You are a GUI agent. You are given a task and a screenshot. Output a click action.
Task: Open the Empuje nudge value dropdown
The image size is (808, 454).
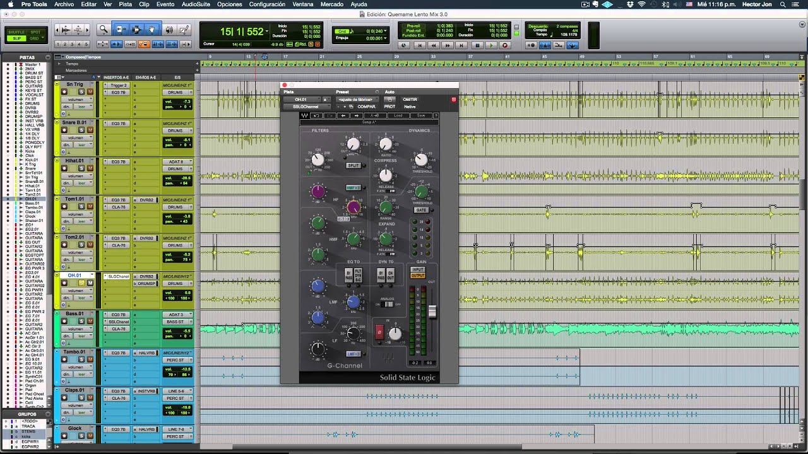pyautogui.click(x=386, y=38)
